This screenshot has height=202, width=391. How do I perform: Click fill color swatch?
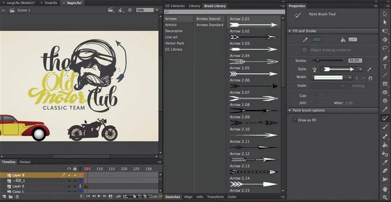point(353,39)
